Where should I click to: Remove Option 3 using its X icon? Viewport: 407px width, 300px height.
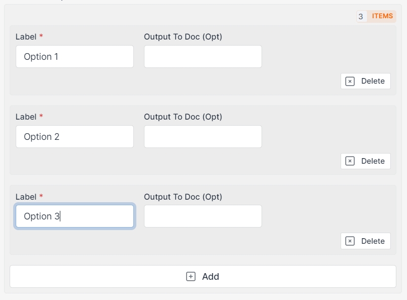click(350, 241)
